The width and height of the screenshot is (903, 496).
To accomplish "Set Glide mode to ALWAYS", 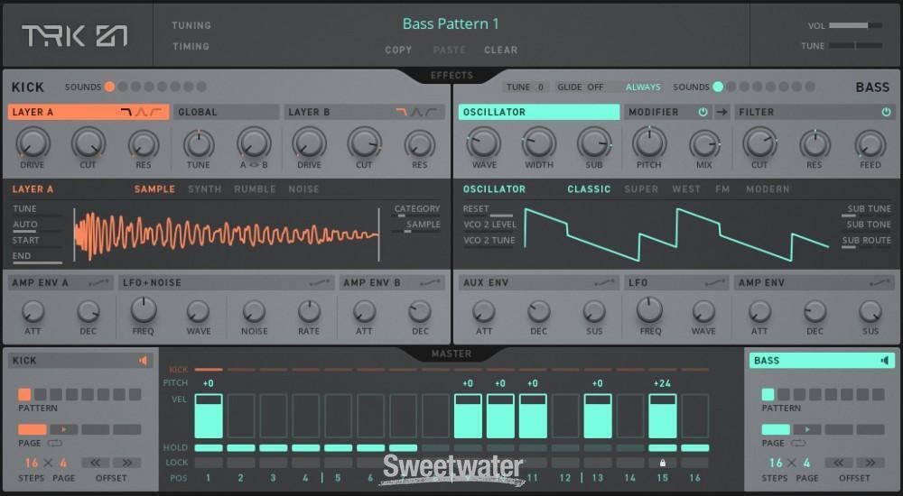I will tap(643, 87).
